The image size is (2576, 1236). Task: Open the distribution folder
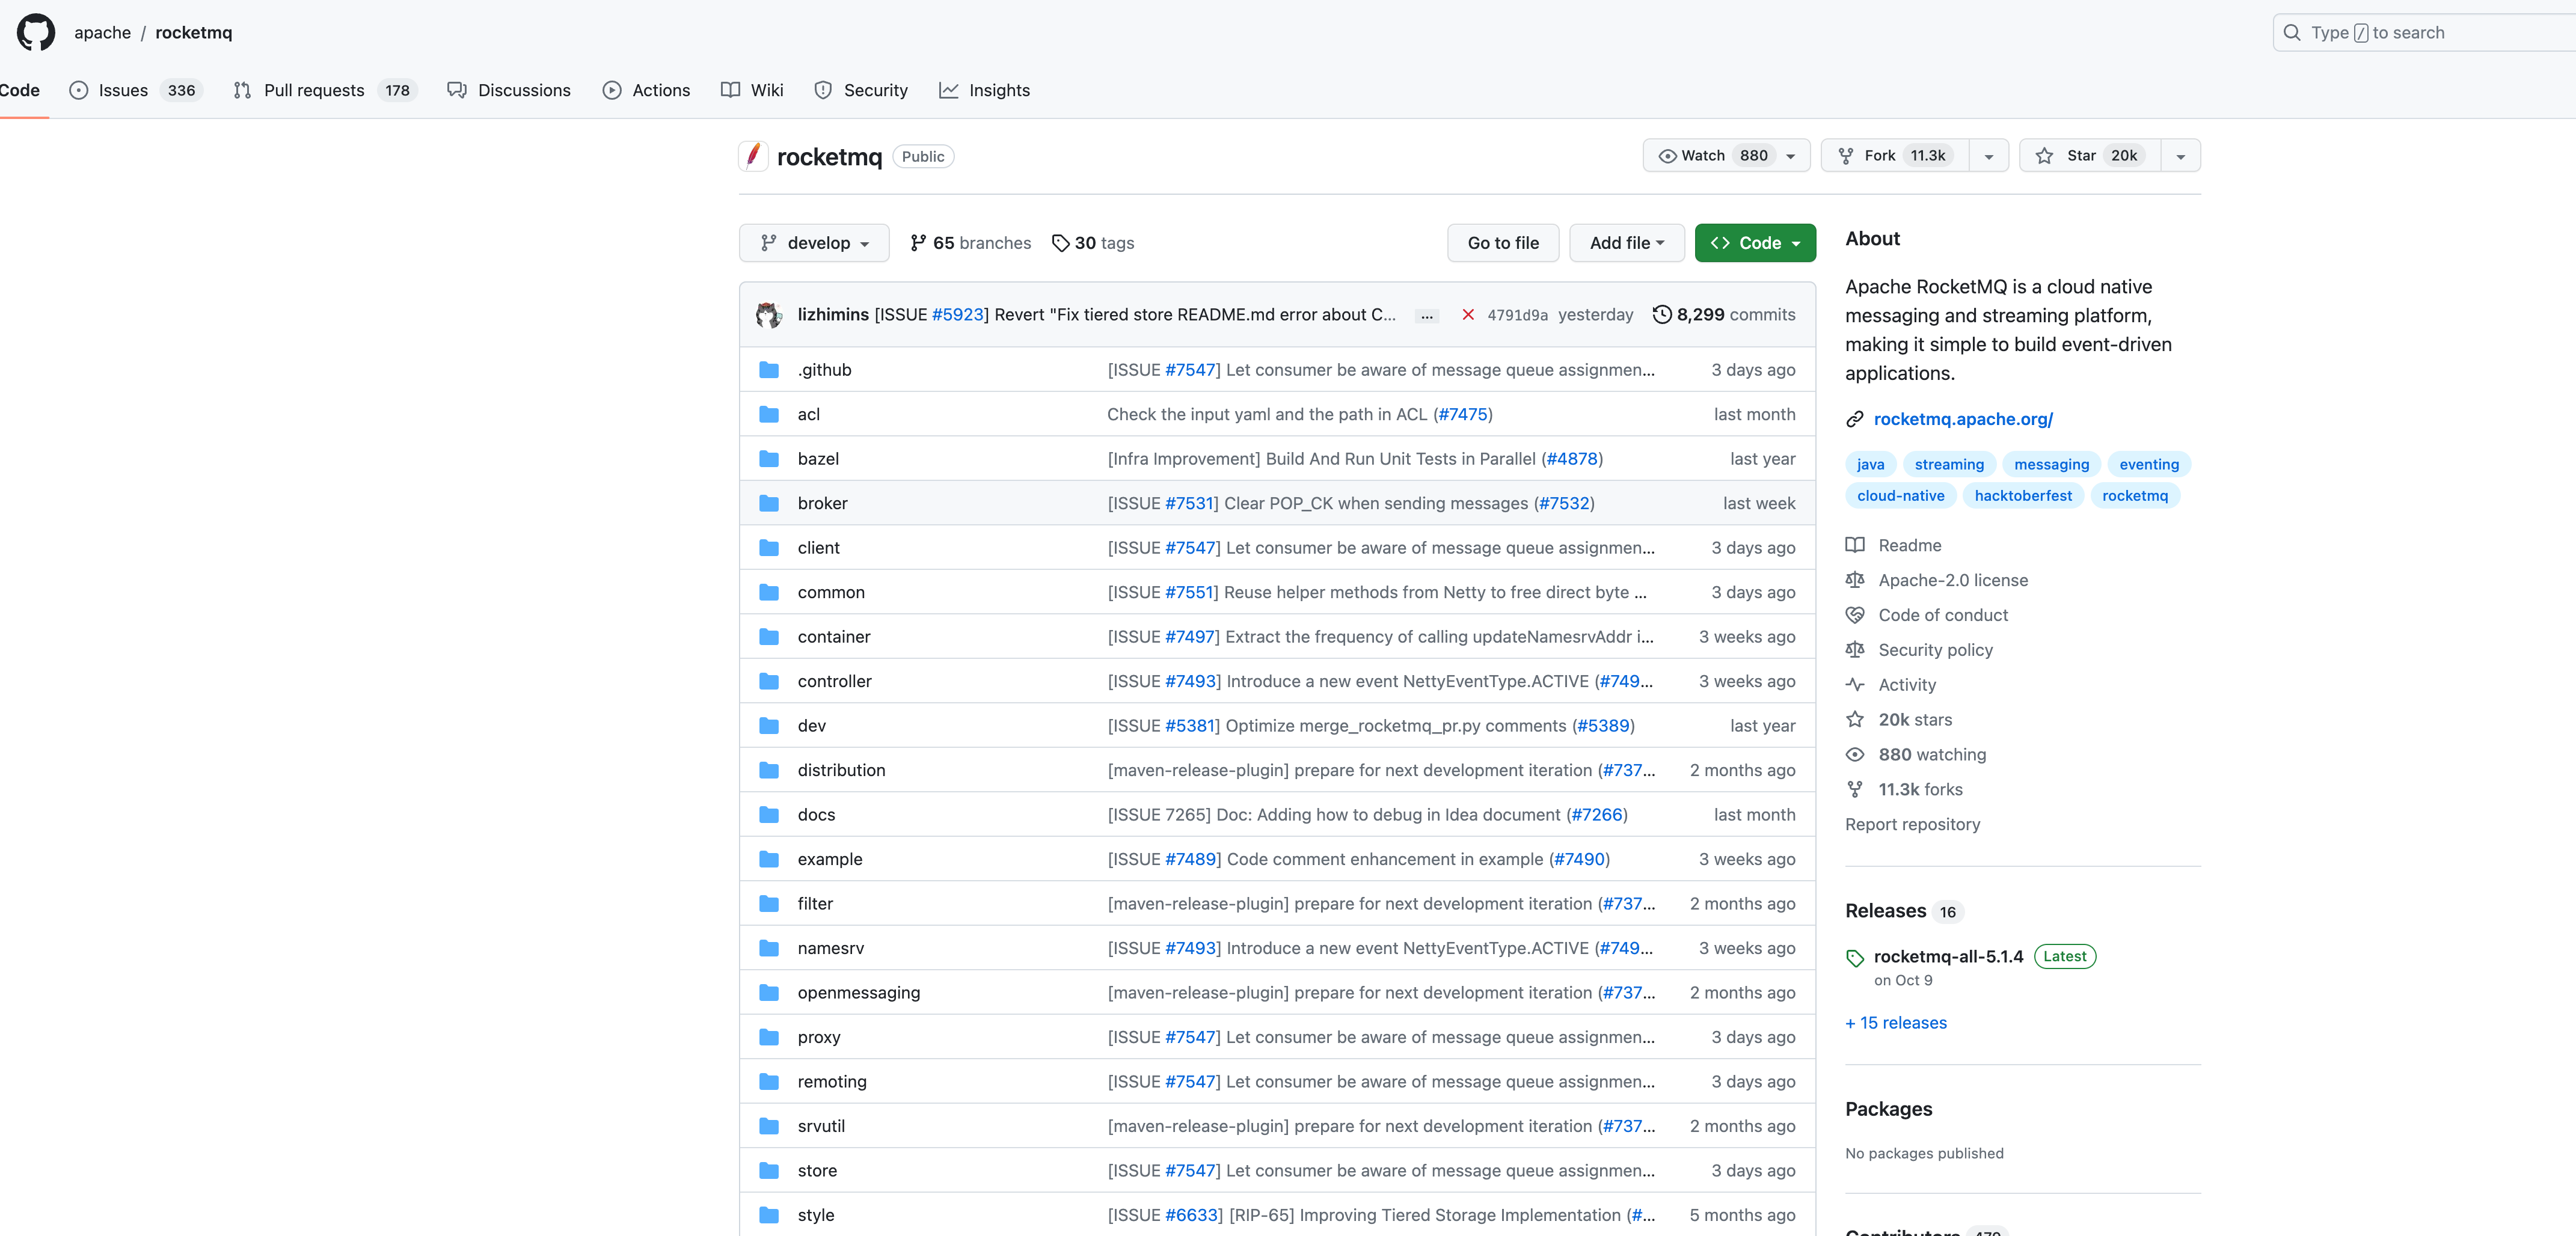(x=841, y=770)
